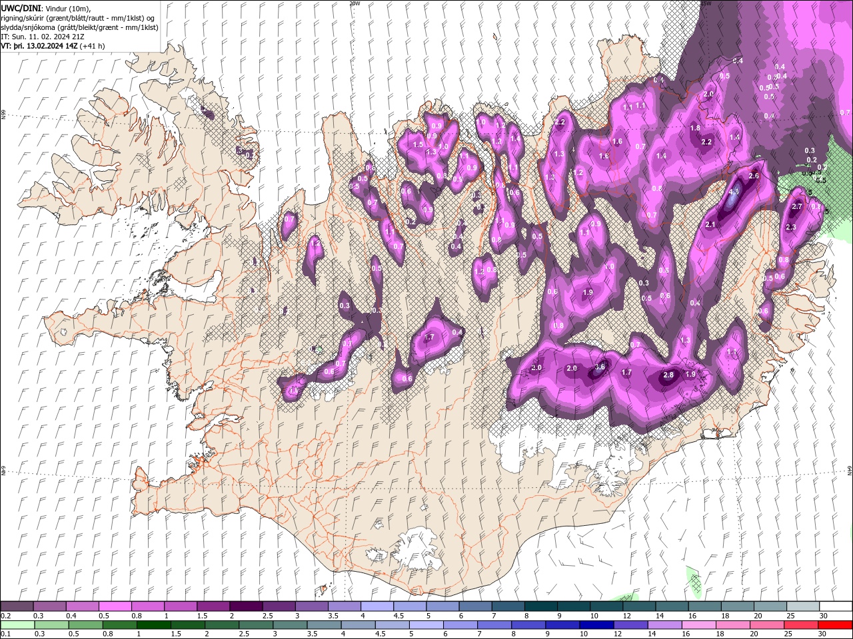The width and height of the screenshot is (853, 639).
Task: Click the 20W longitude label at top
Action: pyautogui.click(x=355, y=3)
